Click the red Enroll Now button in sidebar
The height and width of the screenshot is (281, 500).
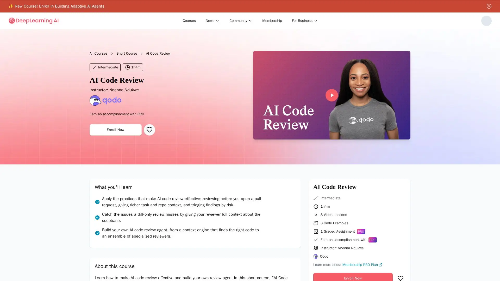pyautogui.click(x=353, y=277)
